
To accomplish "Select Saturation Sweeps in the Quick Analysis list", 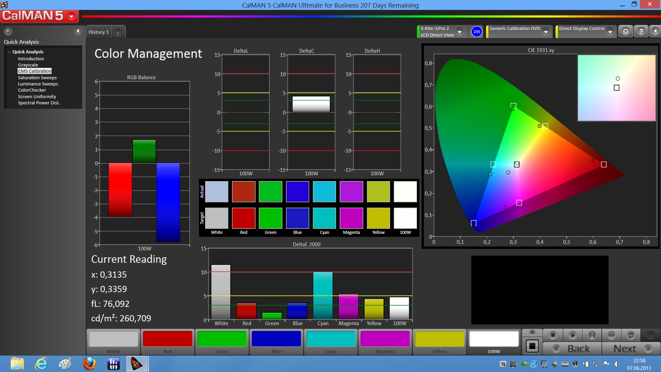I will pyautogui.click(x=37, y=77).
